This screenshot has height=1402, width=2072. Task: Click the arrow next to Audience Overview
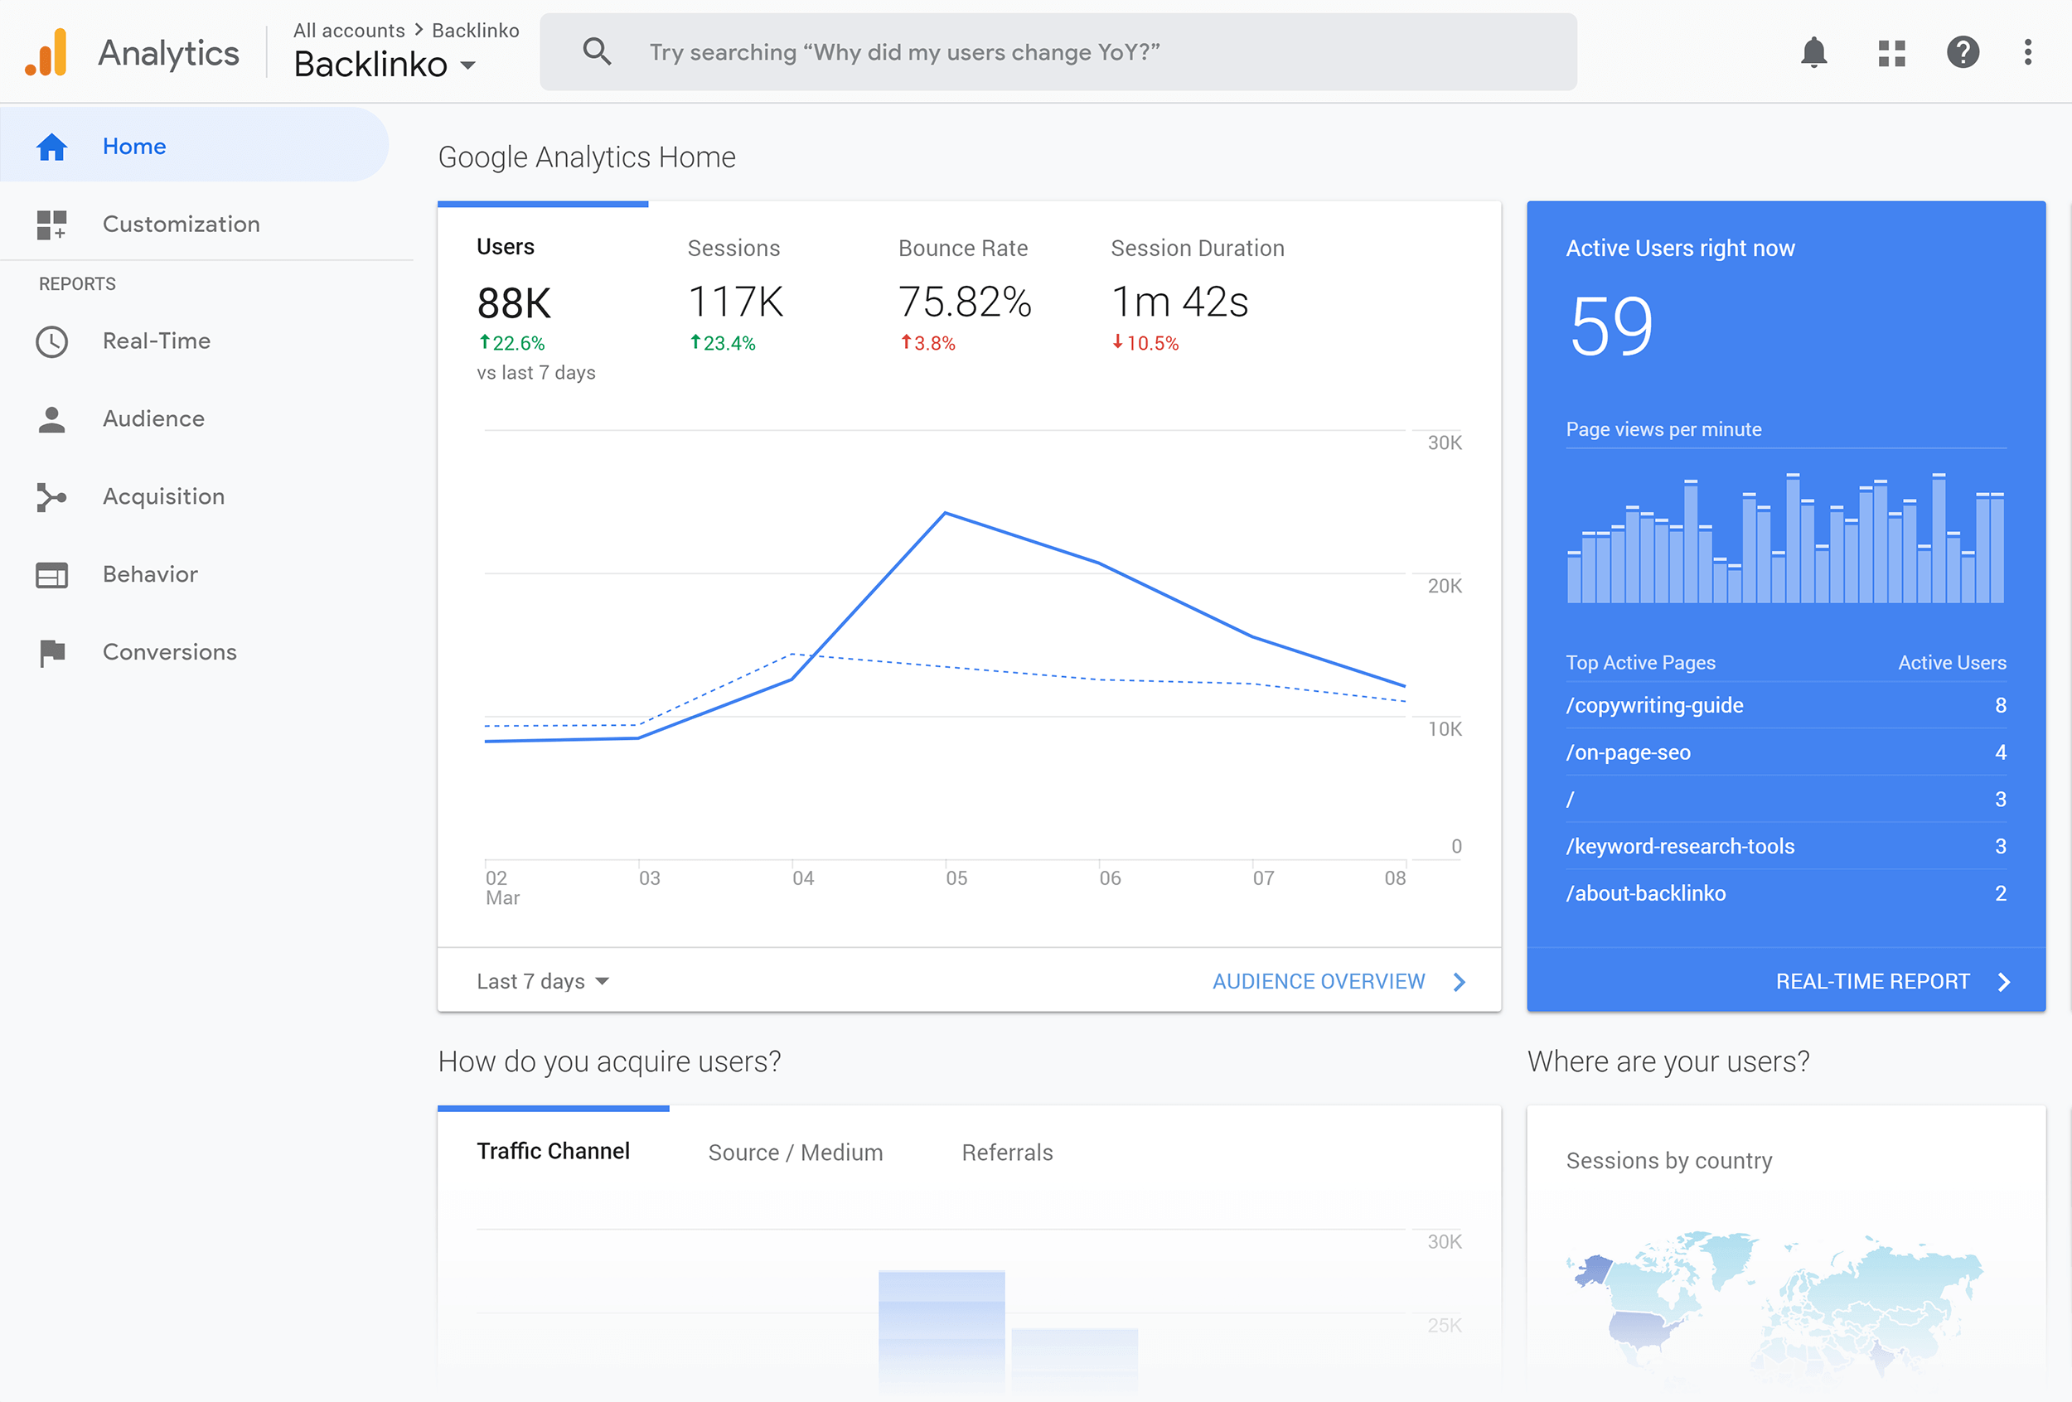(1460, 981)
